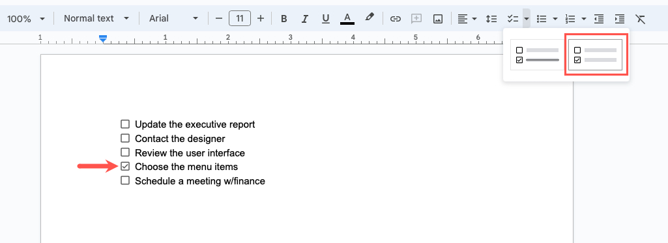
Task: Open the highlight color pen tool
Action: click(370, 18)
